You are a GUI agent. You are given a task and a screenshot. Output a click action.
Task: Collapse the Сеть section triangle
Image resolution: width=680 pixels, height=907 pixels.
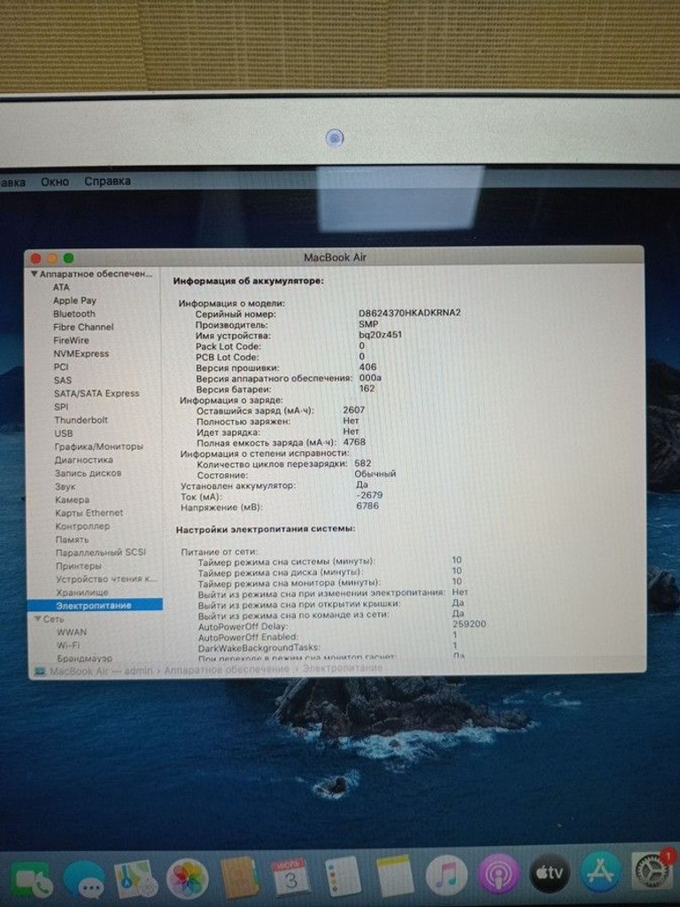pos(37,618)
